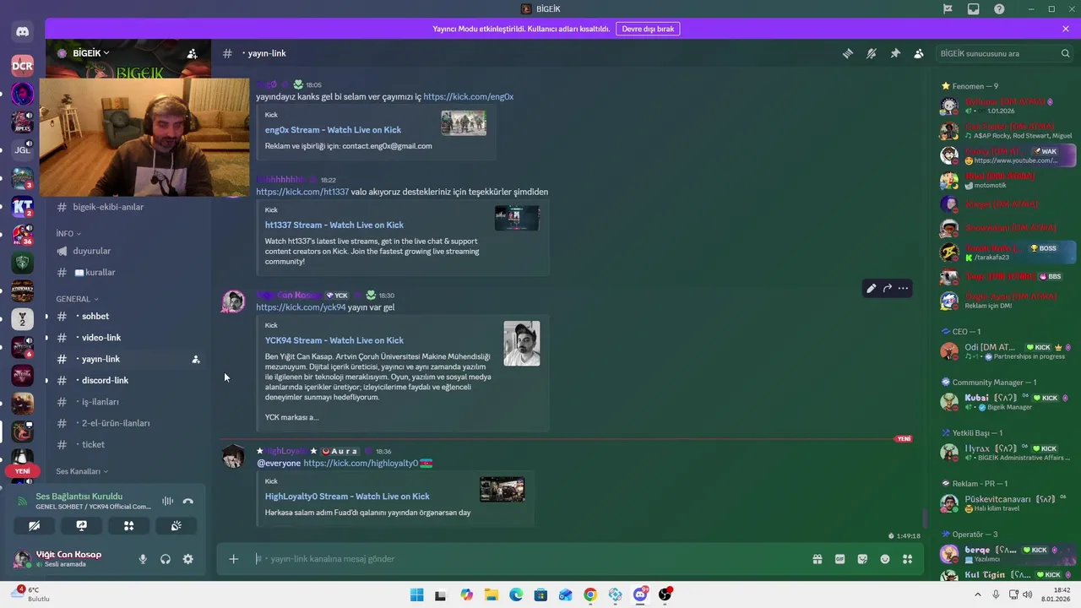
Task: Dismiss the Yayıncı Modu banner
Action: click(x=1066, y=29)
